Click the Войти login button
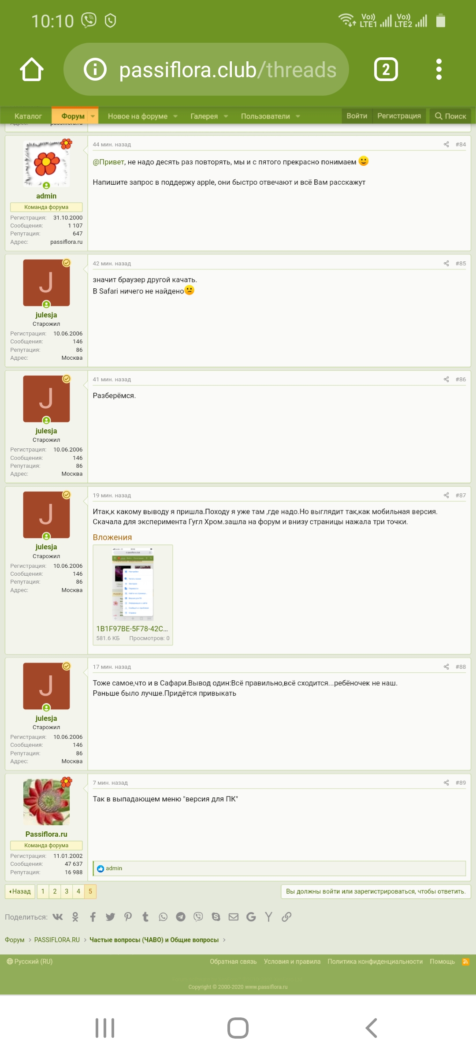 pyautogui.click(x=357, y=116)
